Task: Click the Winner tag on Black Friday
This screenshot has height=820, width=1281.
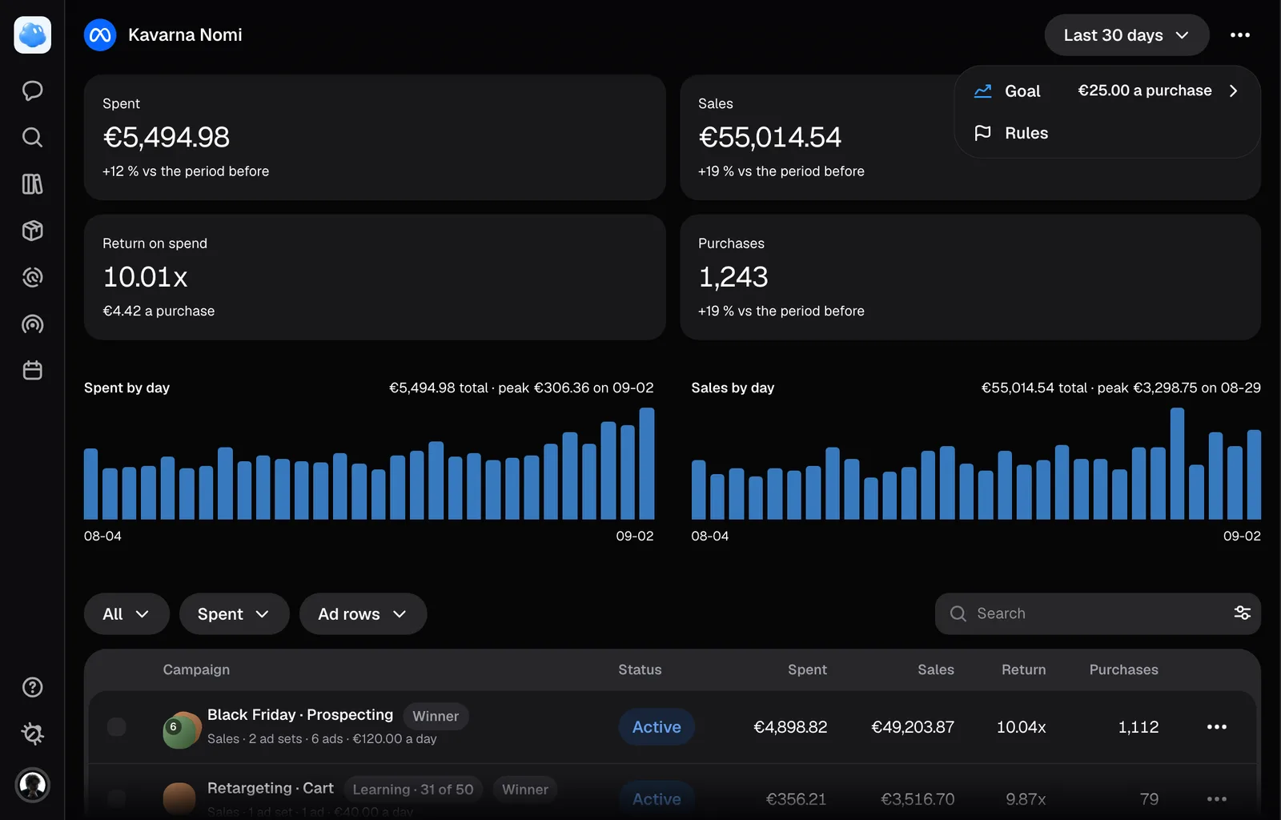Action: [x=436, y=716]
